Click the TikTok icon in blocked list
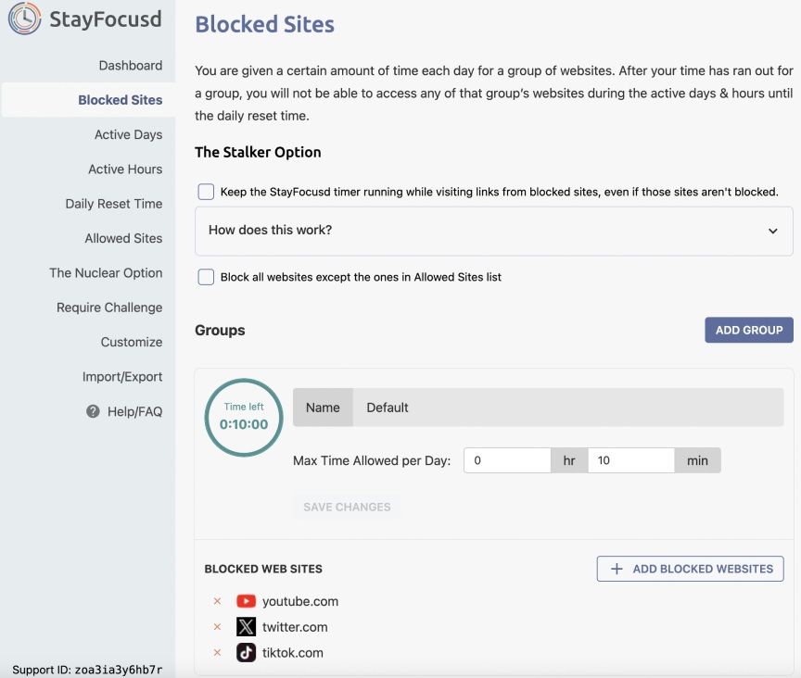The image size is (801, 678). pyautogui.click(x=246, y=653)
